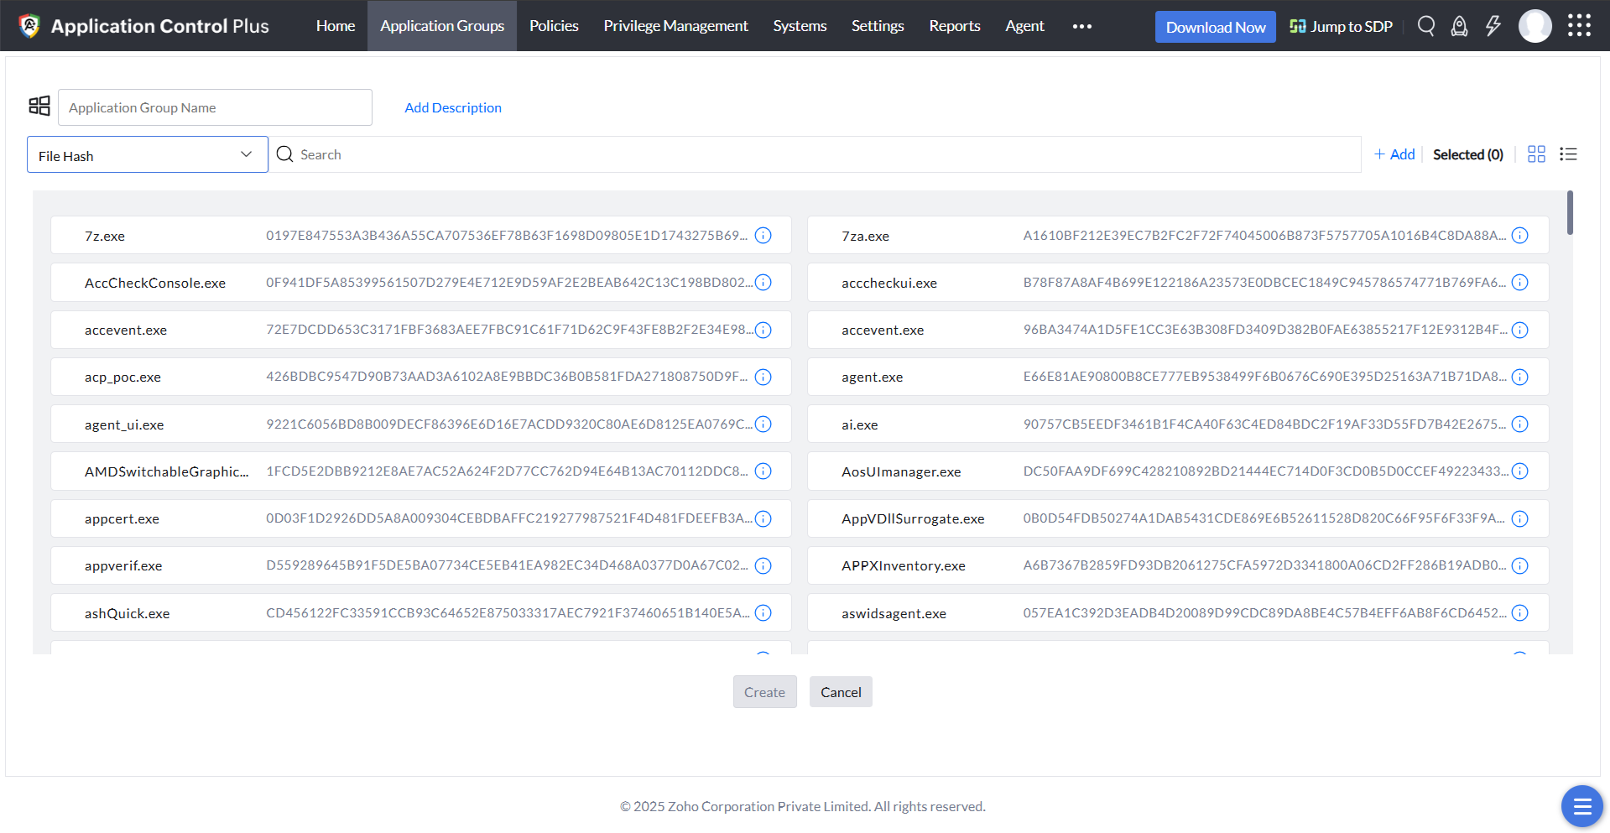
Task: Show info for agent_ui.exe
Action: (x=763, y=424)
